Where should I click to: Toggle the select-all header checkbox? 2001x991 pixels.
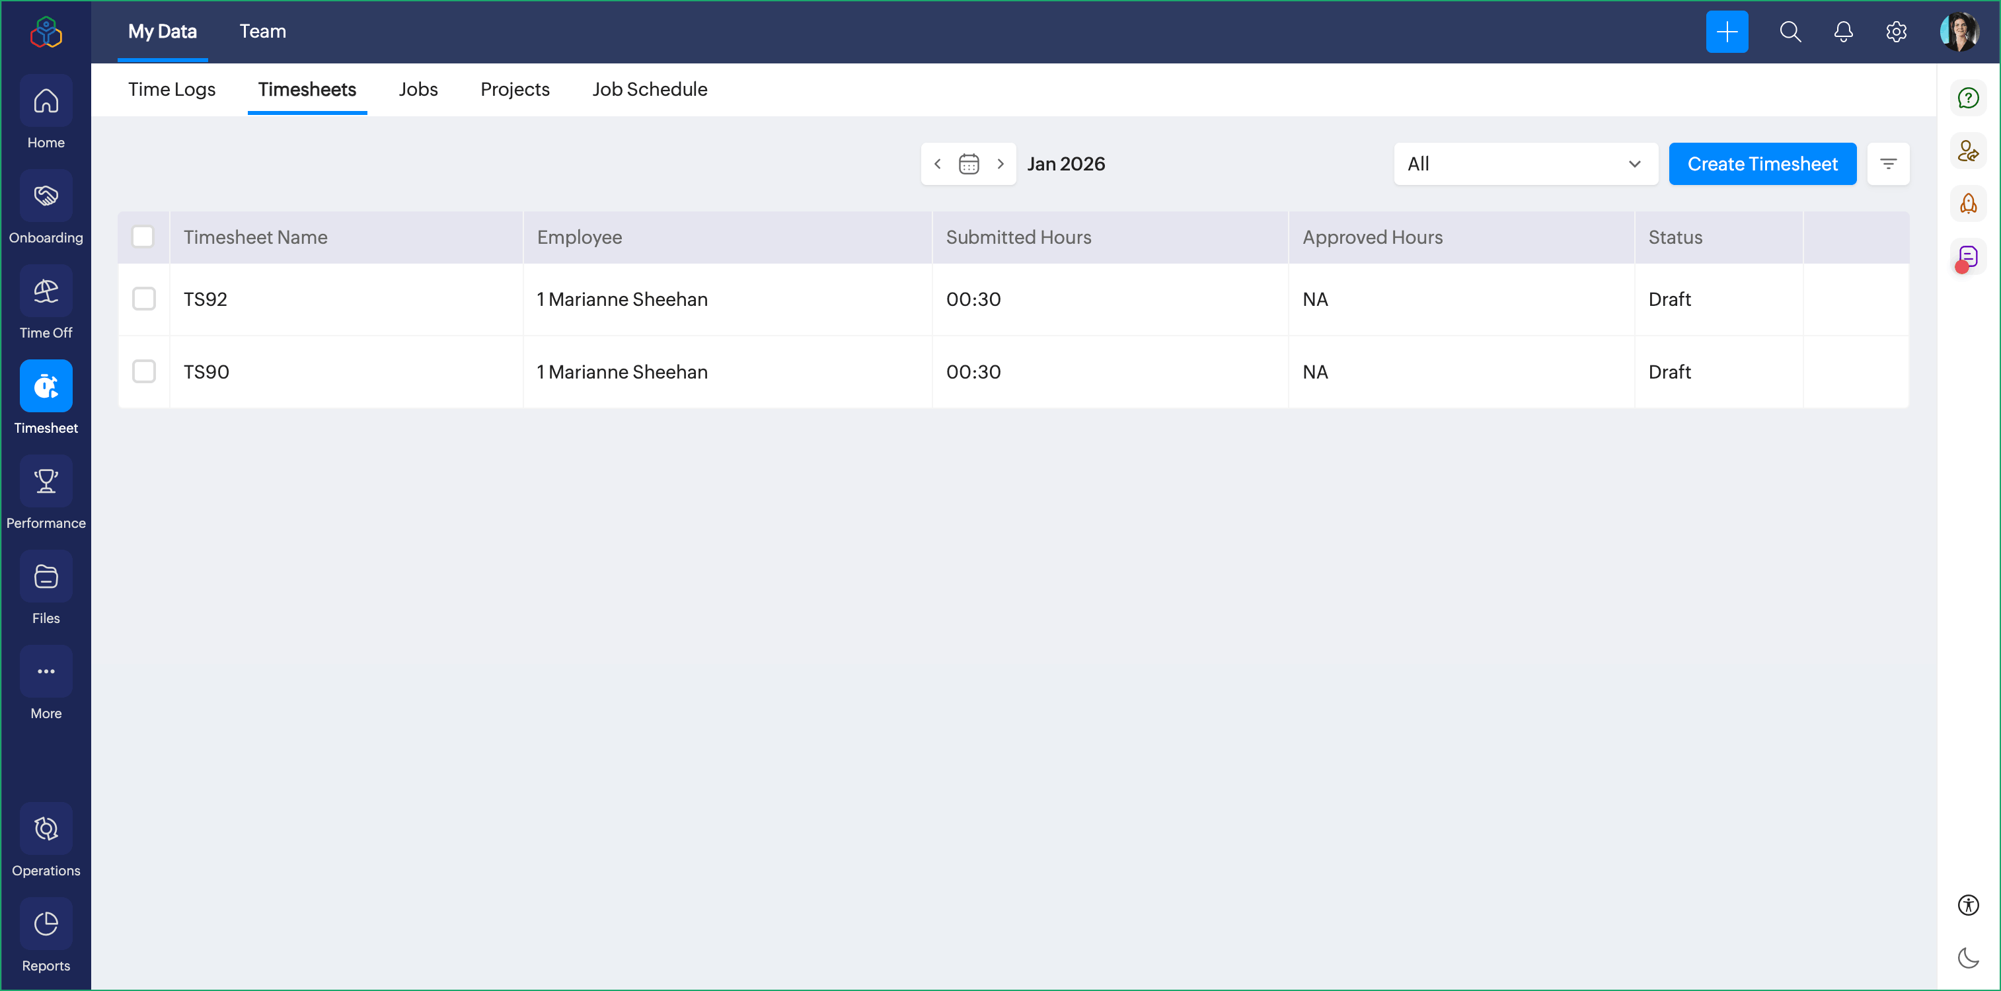143,237
